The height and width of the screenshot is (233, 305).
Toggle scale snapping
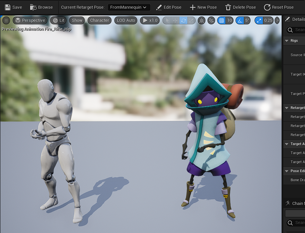pyautogui.click(x=259, y=20)
